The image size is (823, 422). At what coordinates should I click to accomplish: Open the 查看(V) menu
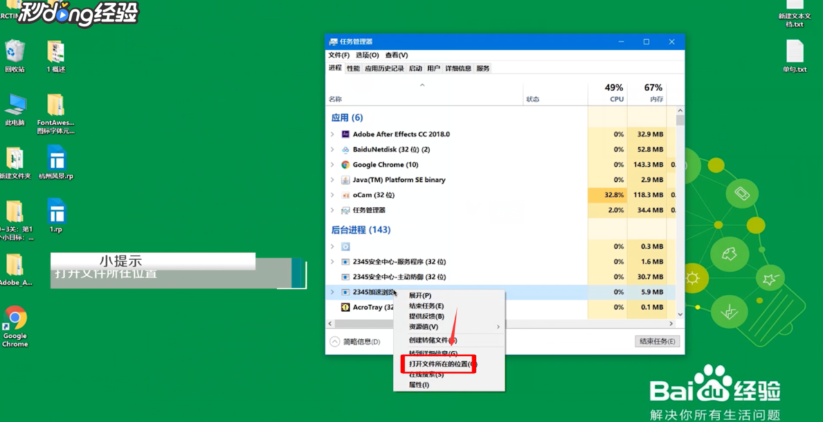pyautogui.click(x=396, y=55)
